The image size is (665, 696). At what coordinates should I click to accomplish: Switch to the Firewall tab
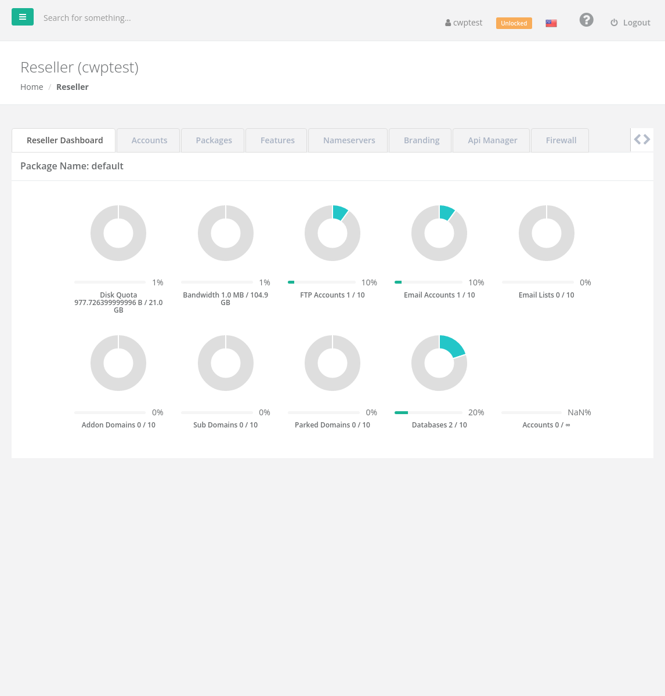click(561, 140)
